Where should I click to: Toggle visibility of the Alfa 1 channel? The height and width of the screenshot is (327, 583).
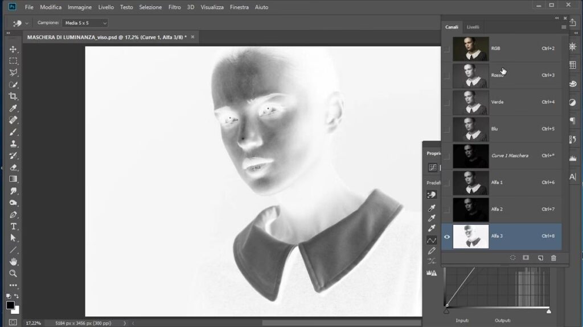pos(447,183)
